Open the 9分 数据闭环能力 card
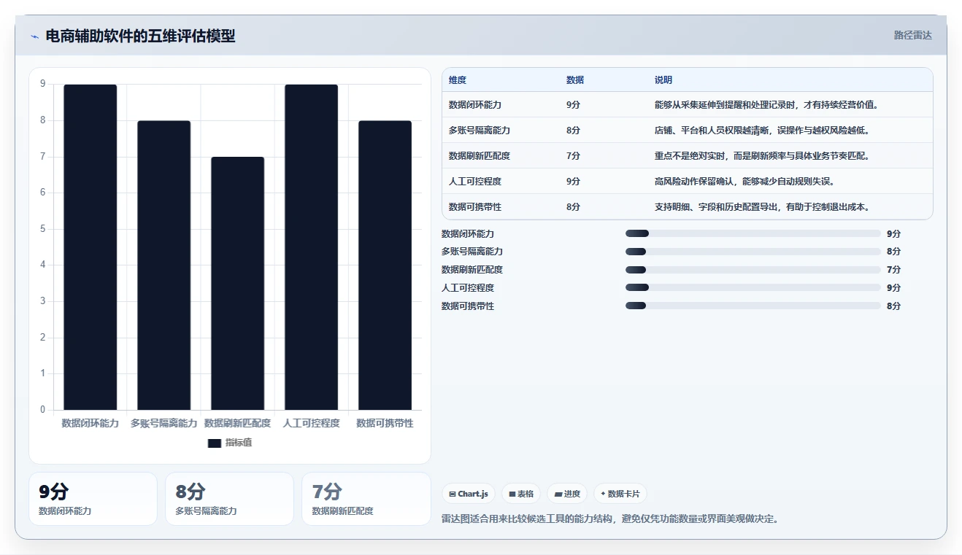The height and width of the screenshot is (555, 962). coord(93,499)
